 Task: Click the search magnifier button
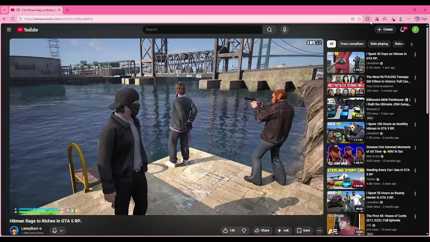click(x=269, y=30)
